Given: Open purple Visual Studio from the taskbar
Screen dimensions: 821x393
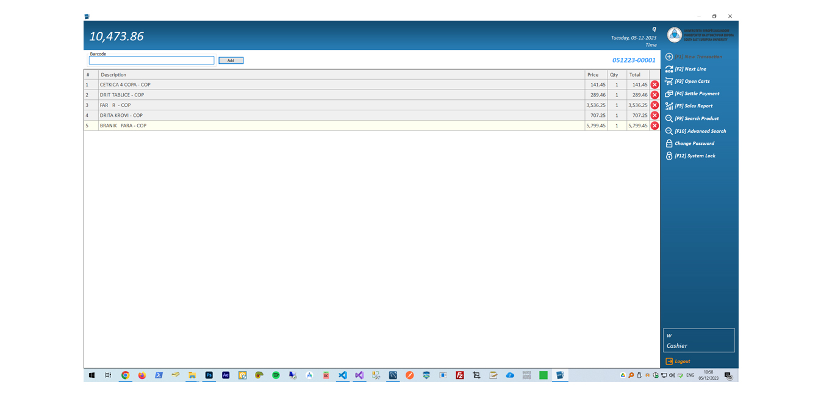Looking at the screenshot, I should 359,375.
